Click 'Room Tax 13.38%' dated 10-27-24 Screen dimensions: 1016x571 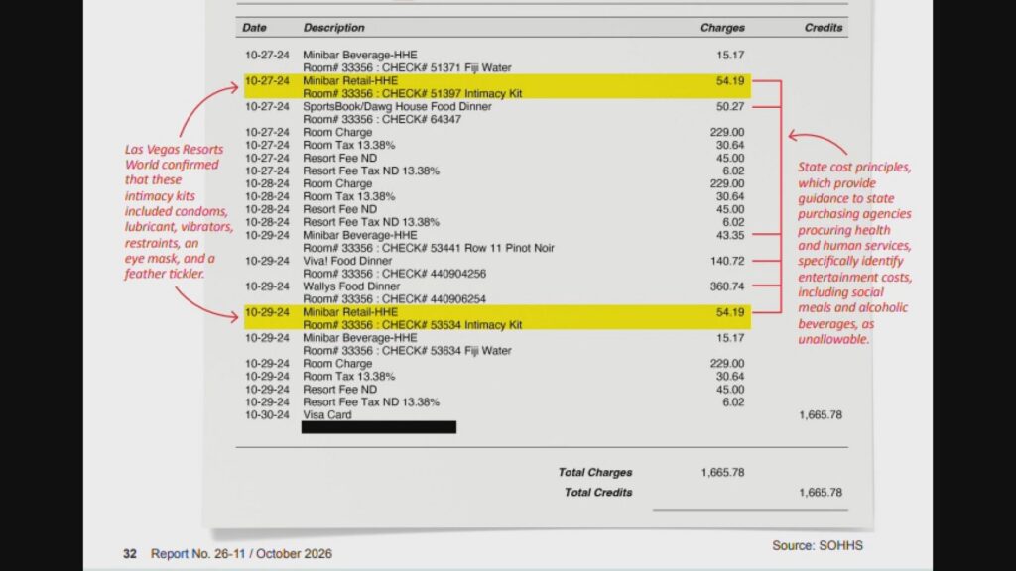[x=348, y=145]
